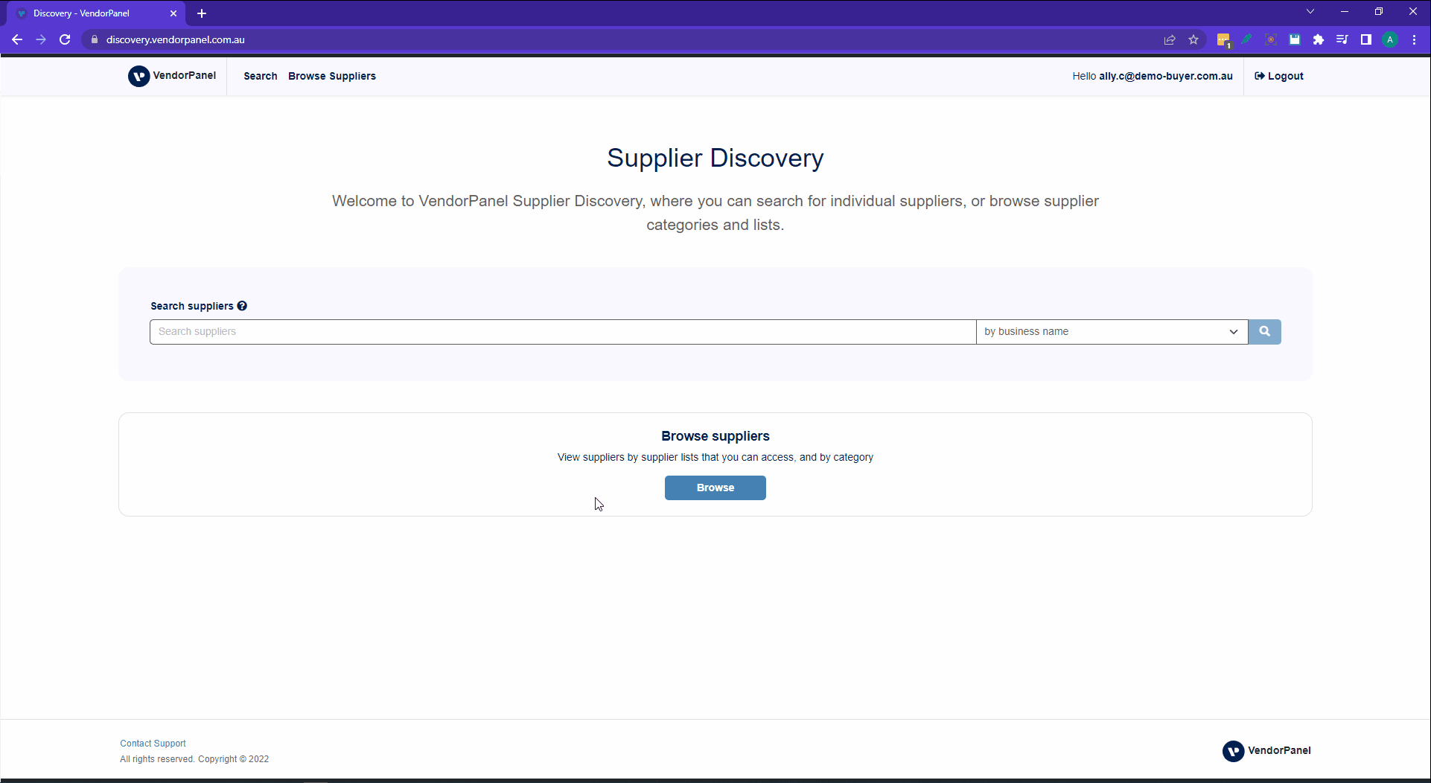The width and height of the screenshot is (1431, 783).
Task: Expand the 'by business name' dropdown
Action: click(1112, 332)
